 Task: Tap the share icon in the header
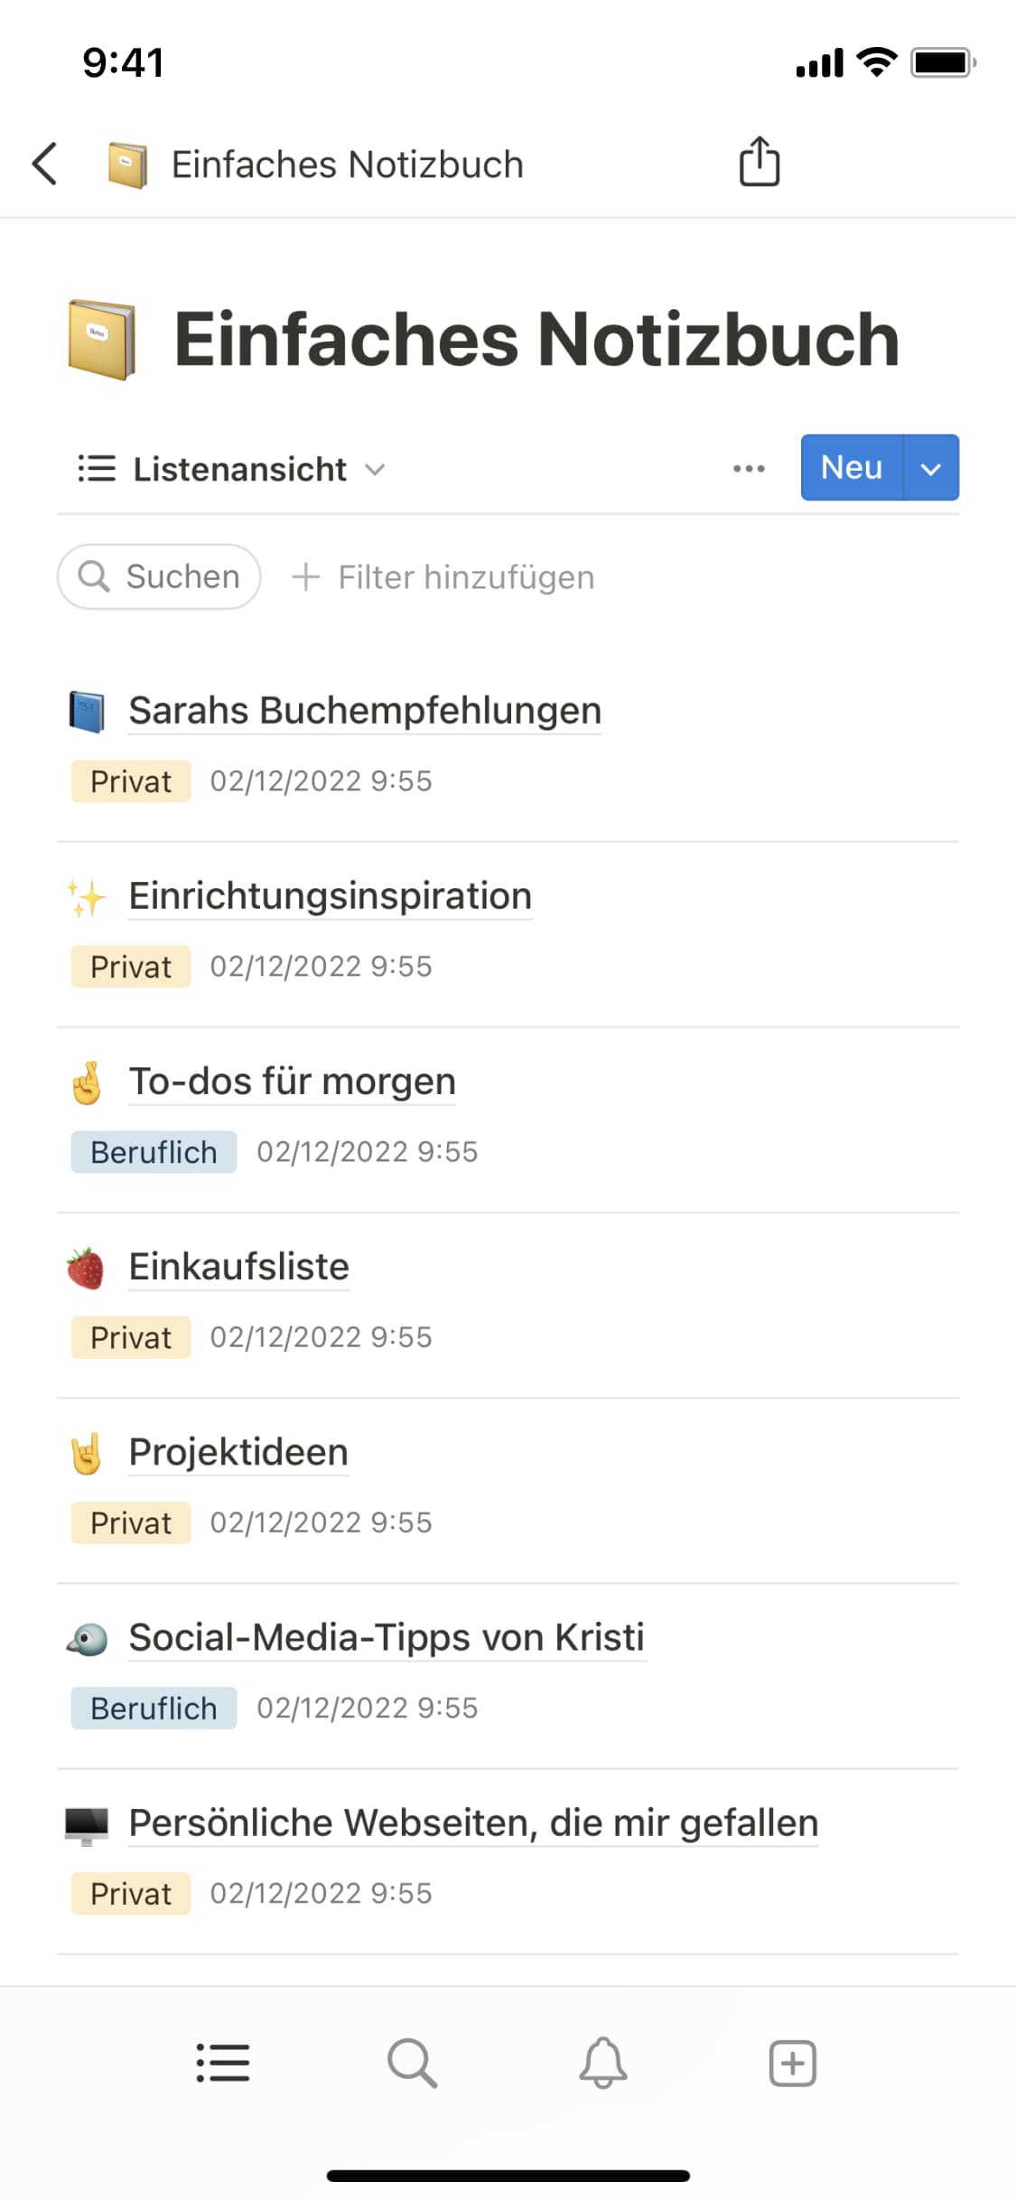coord(759,163)
